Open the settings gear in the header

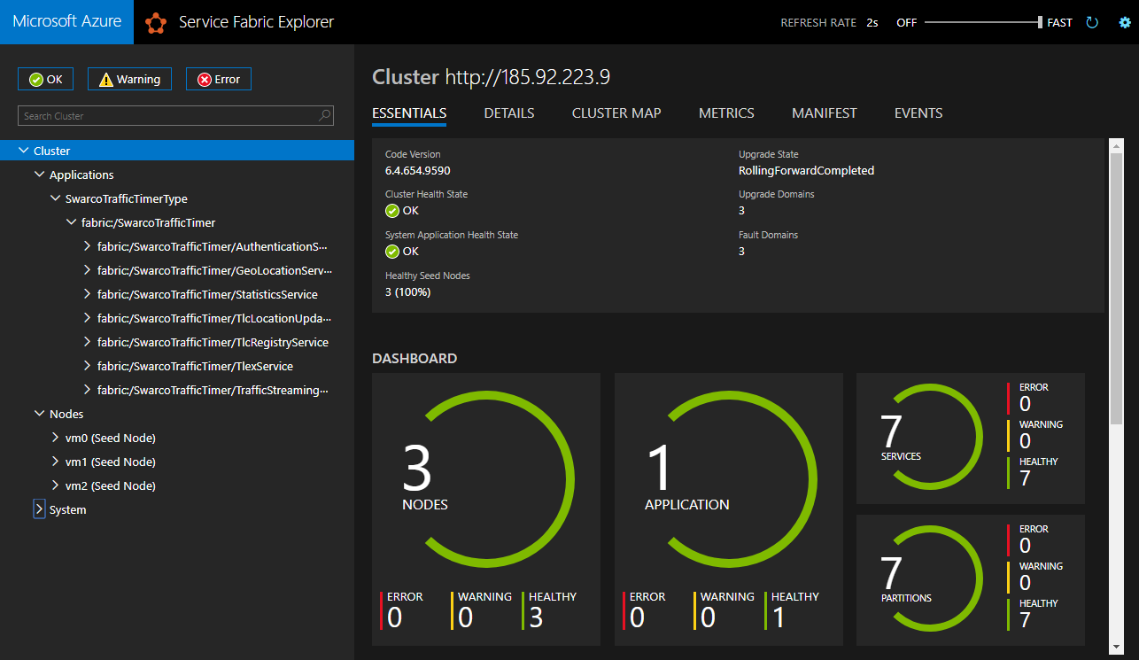coord(1125,23)
